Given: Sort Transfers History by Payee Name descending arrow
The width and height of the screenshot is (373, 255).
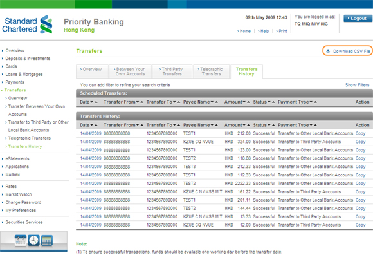Looking at the screenshot, I should coord(212,125).
